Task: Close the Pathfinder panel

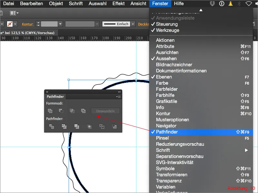Action: click(47, 92)
